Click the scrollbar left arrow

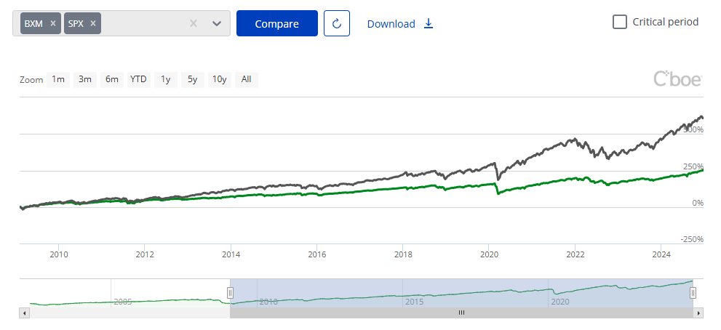pyautogui.click(x=25, y=313)
